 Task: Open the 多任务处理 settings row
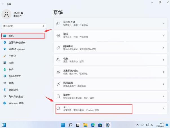[x=111, y=23]
